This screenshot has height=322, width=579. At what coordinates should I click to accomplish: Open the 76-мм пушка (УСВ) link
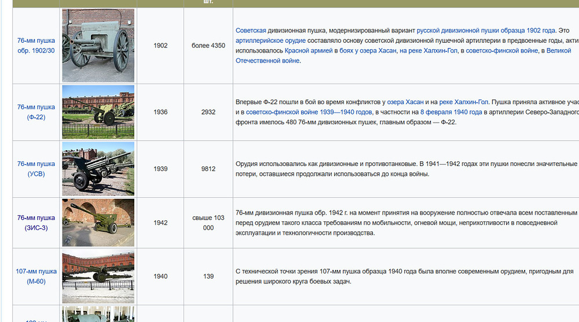36,169
